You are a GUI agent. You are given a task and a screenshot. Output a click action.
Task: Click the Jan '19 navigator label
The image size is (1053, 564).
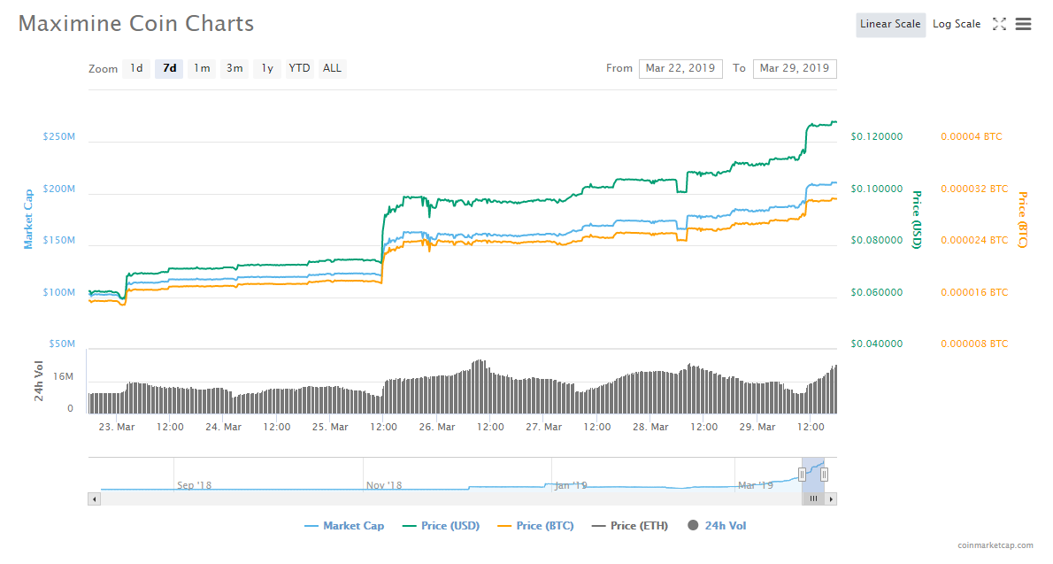pos(571,485)
